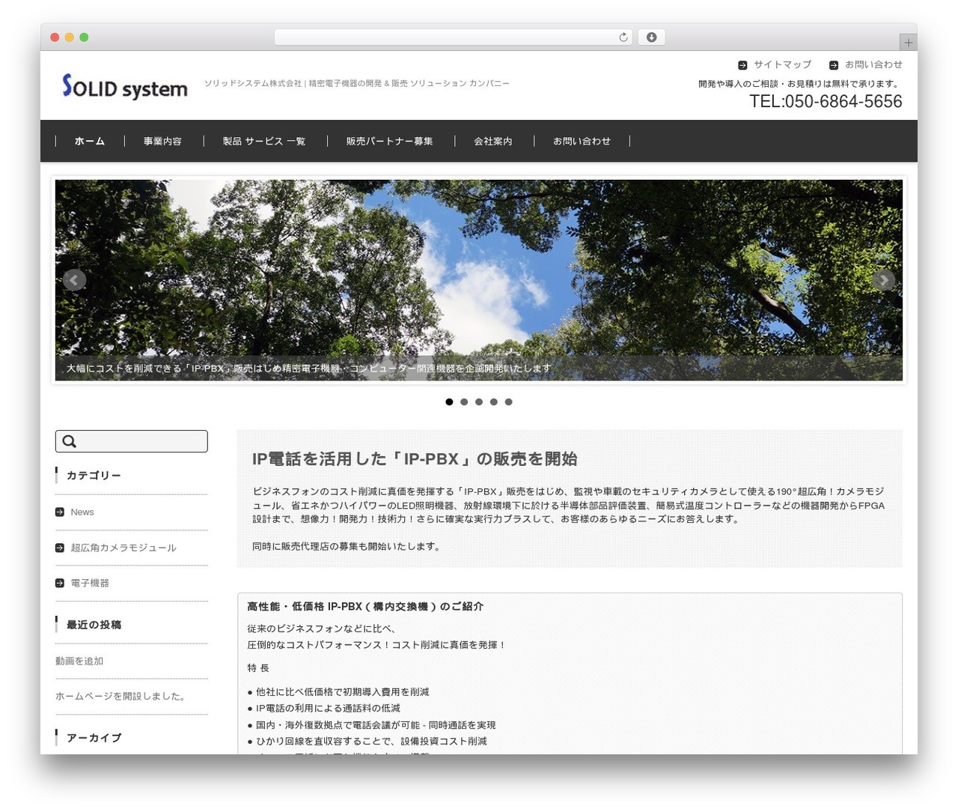The width and height of the screenshot is (958, 812).
Task: Click the browser reload icon
Action: [x=623, y=37]
